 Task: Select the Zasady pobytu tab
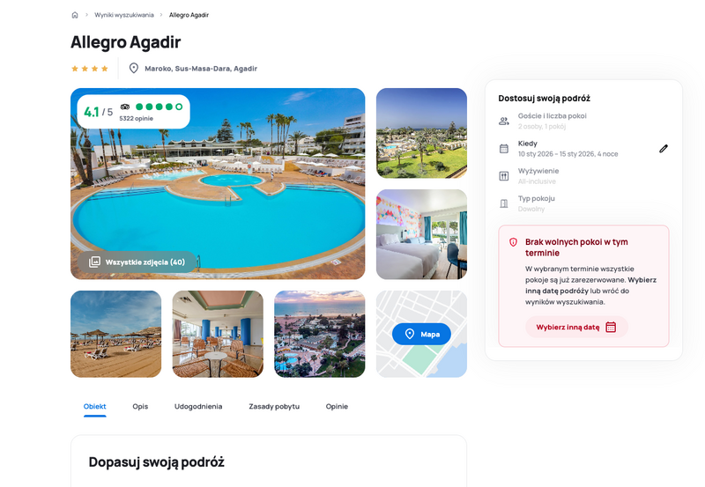point(274,406)
